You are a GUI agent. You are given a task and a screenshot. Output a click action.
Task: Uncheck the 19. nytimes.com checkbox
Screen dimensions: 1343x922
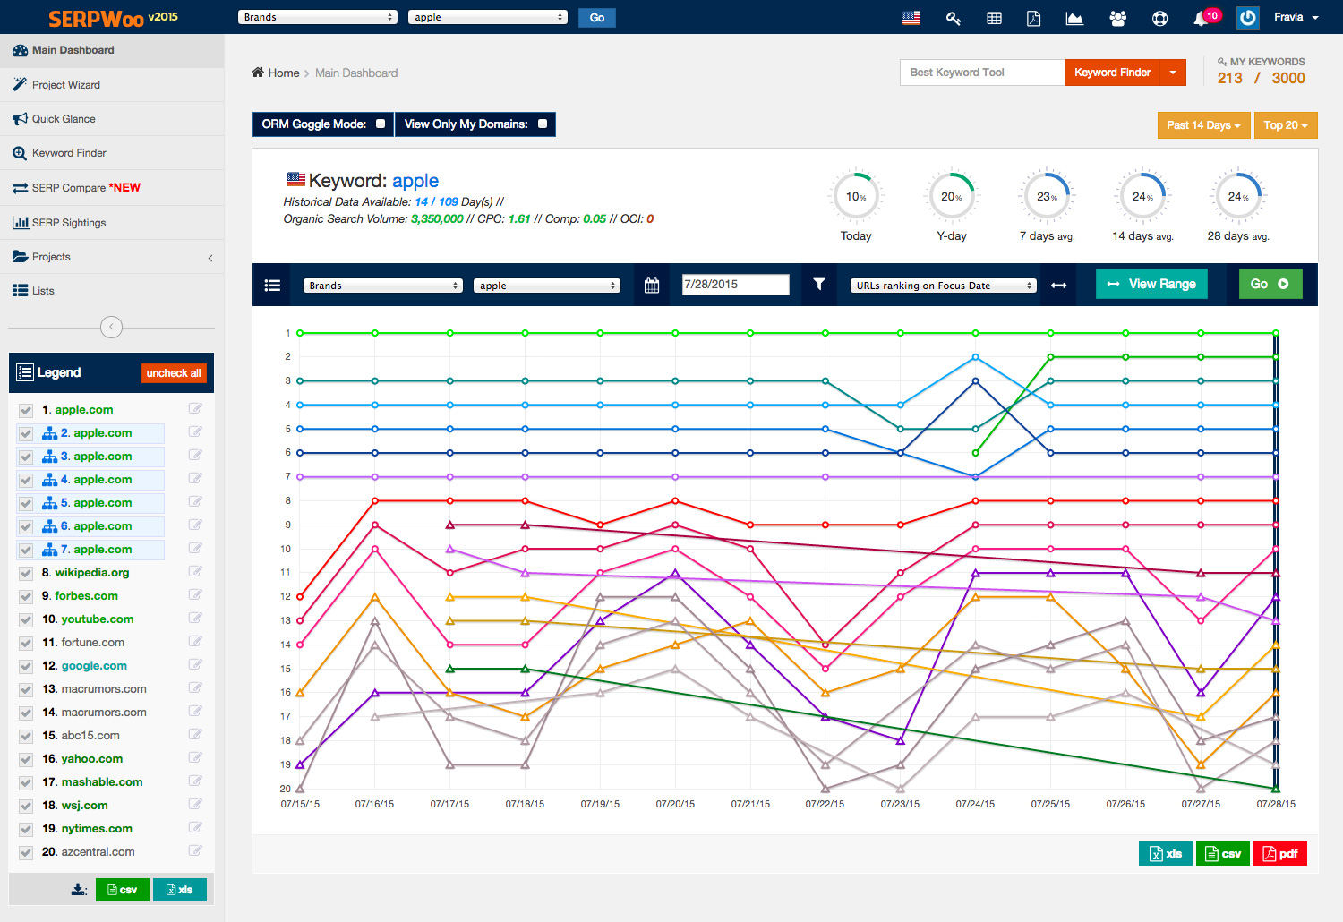[x=26, y=829]
